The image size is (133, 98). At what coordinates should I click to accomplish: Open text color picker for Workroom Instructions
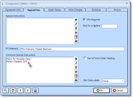76,72
